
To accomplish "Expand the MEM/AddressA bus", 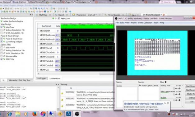I will click(39, 35).
